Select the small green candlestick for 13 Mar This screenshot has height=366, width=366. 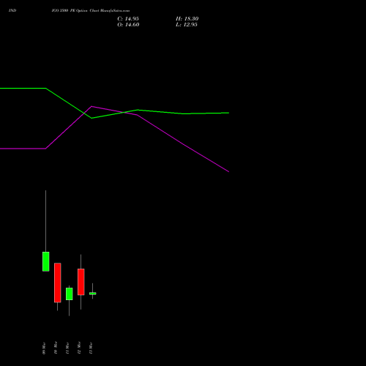[x=93, y=294]
